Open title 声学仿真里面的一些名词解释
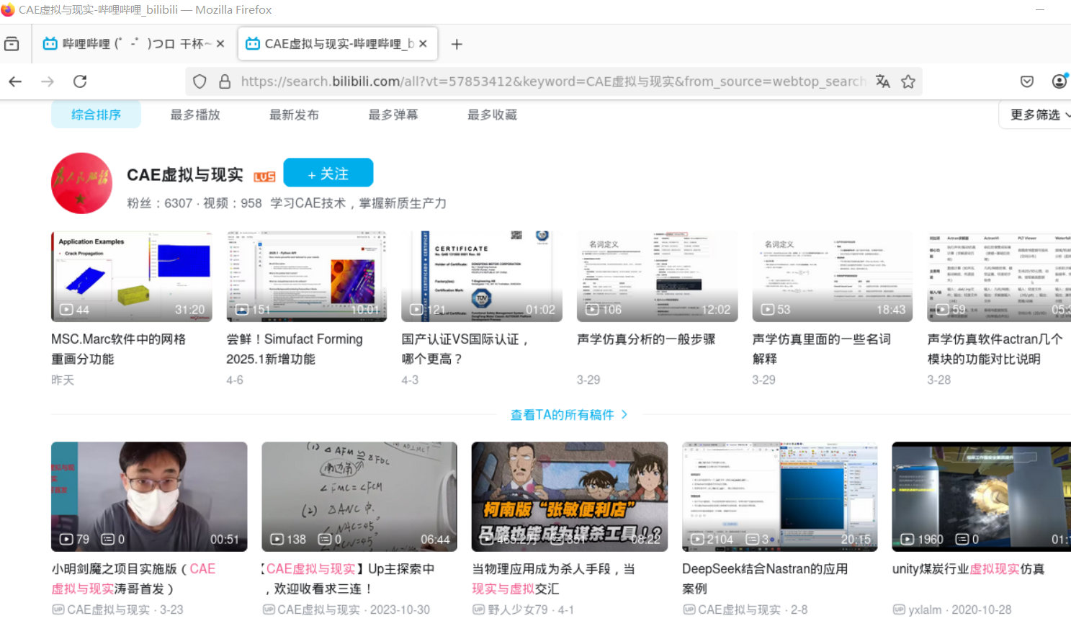Screen dimensions: 1071x621 coord(821,349)
